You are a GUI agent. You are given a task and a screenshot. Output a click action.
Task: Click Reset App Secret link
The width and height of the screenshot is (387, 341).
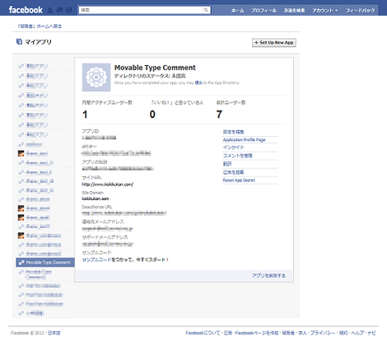[x=239, y=180]
